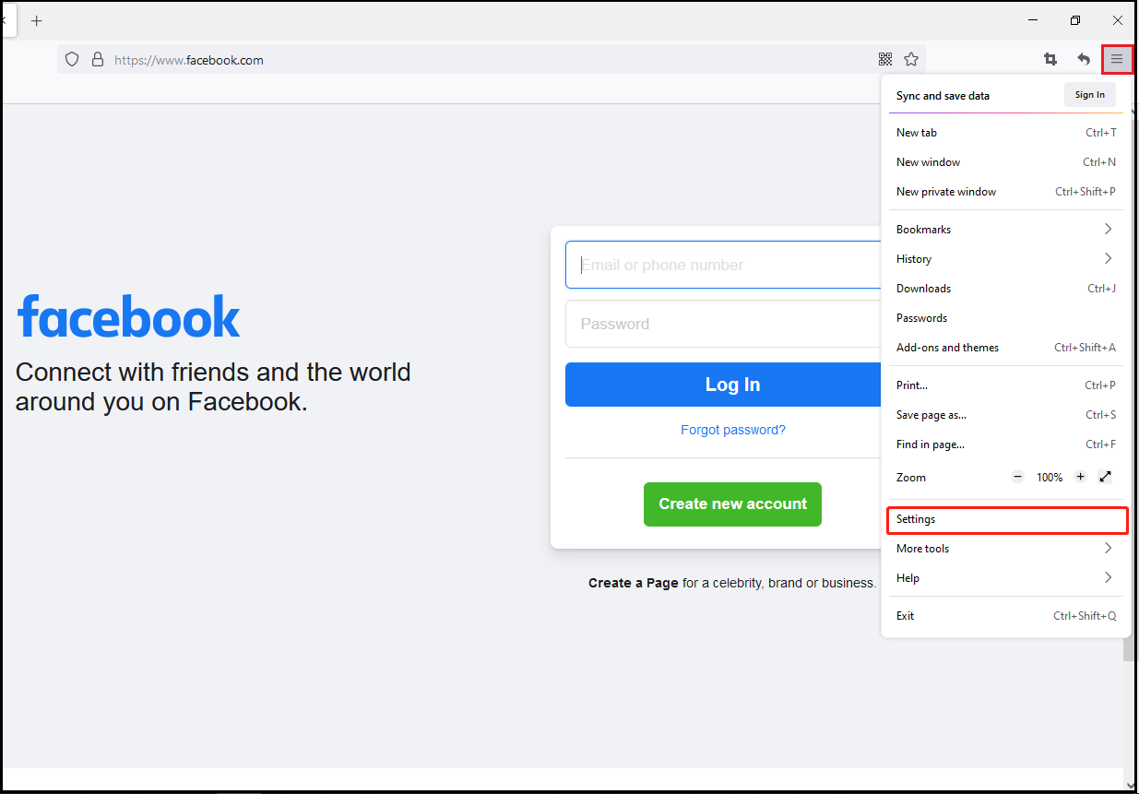Expand the Help submenu
The height and width of the screenshot is (794, 1139).
click(1006, 578)
